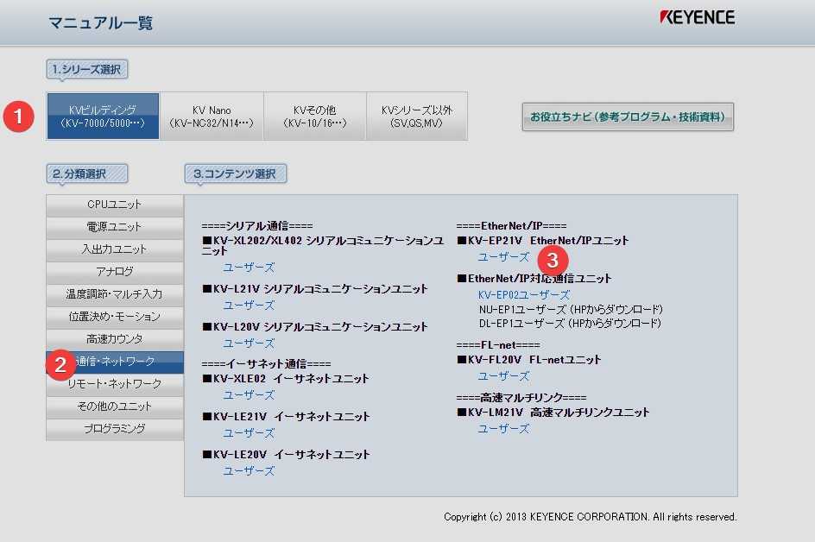Viewport: 815px width, 542px height.
Task: Choose the アナログ category
Action: click(x=115, y=272)
